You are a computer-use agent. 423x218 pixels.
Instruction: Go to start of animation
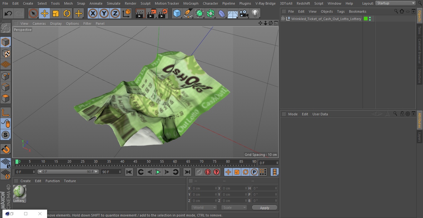(x=129, y=172)
